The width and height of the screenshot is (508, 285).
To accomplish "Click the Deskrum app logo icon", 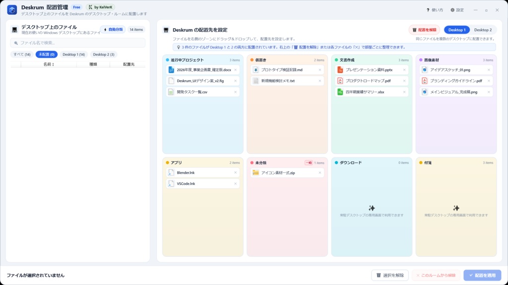I will 12,10.
